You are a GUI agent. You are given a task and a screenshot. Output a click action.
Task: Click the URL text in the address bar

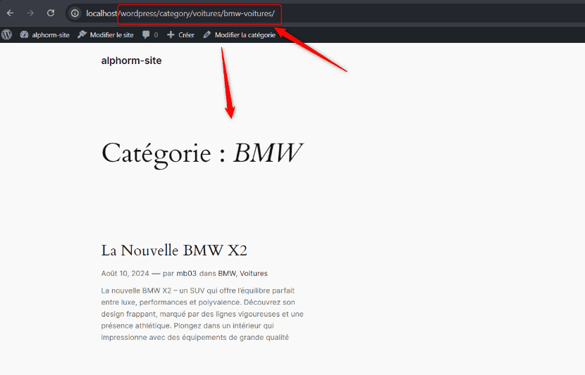tap(180, 13)
